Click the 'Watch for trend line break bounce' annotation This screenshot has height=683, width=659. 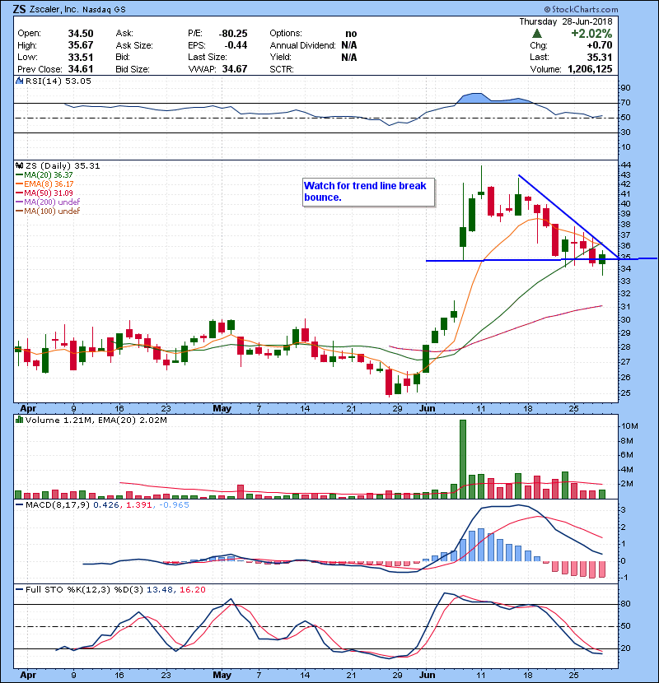[x=368, y=192]
